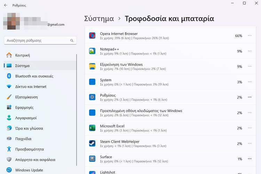Click the Microsoft Excel name text
The width and height of the screenshot is (261, 174).
pyautogui.click(x=112, y=126)
